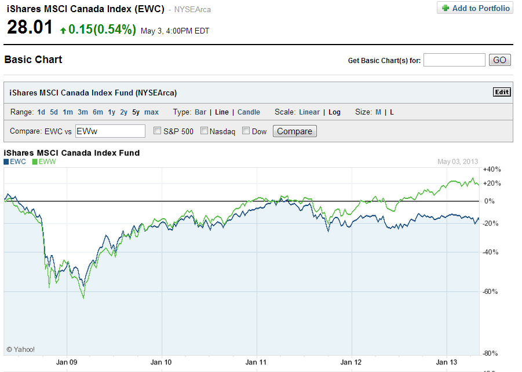522x372 pixels.
Task: Click the GO button
Action: point(500,60)
